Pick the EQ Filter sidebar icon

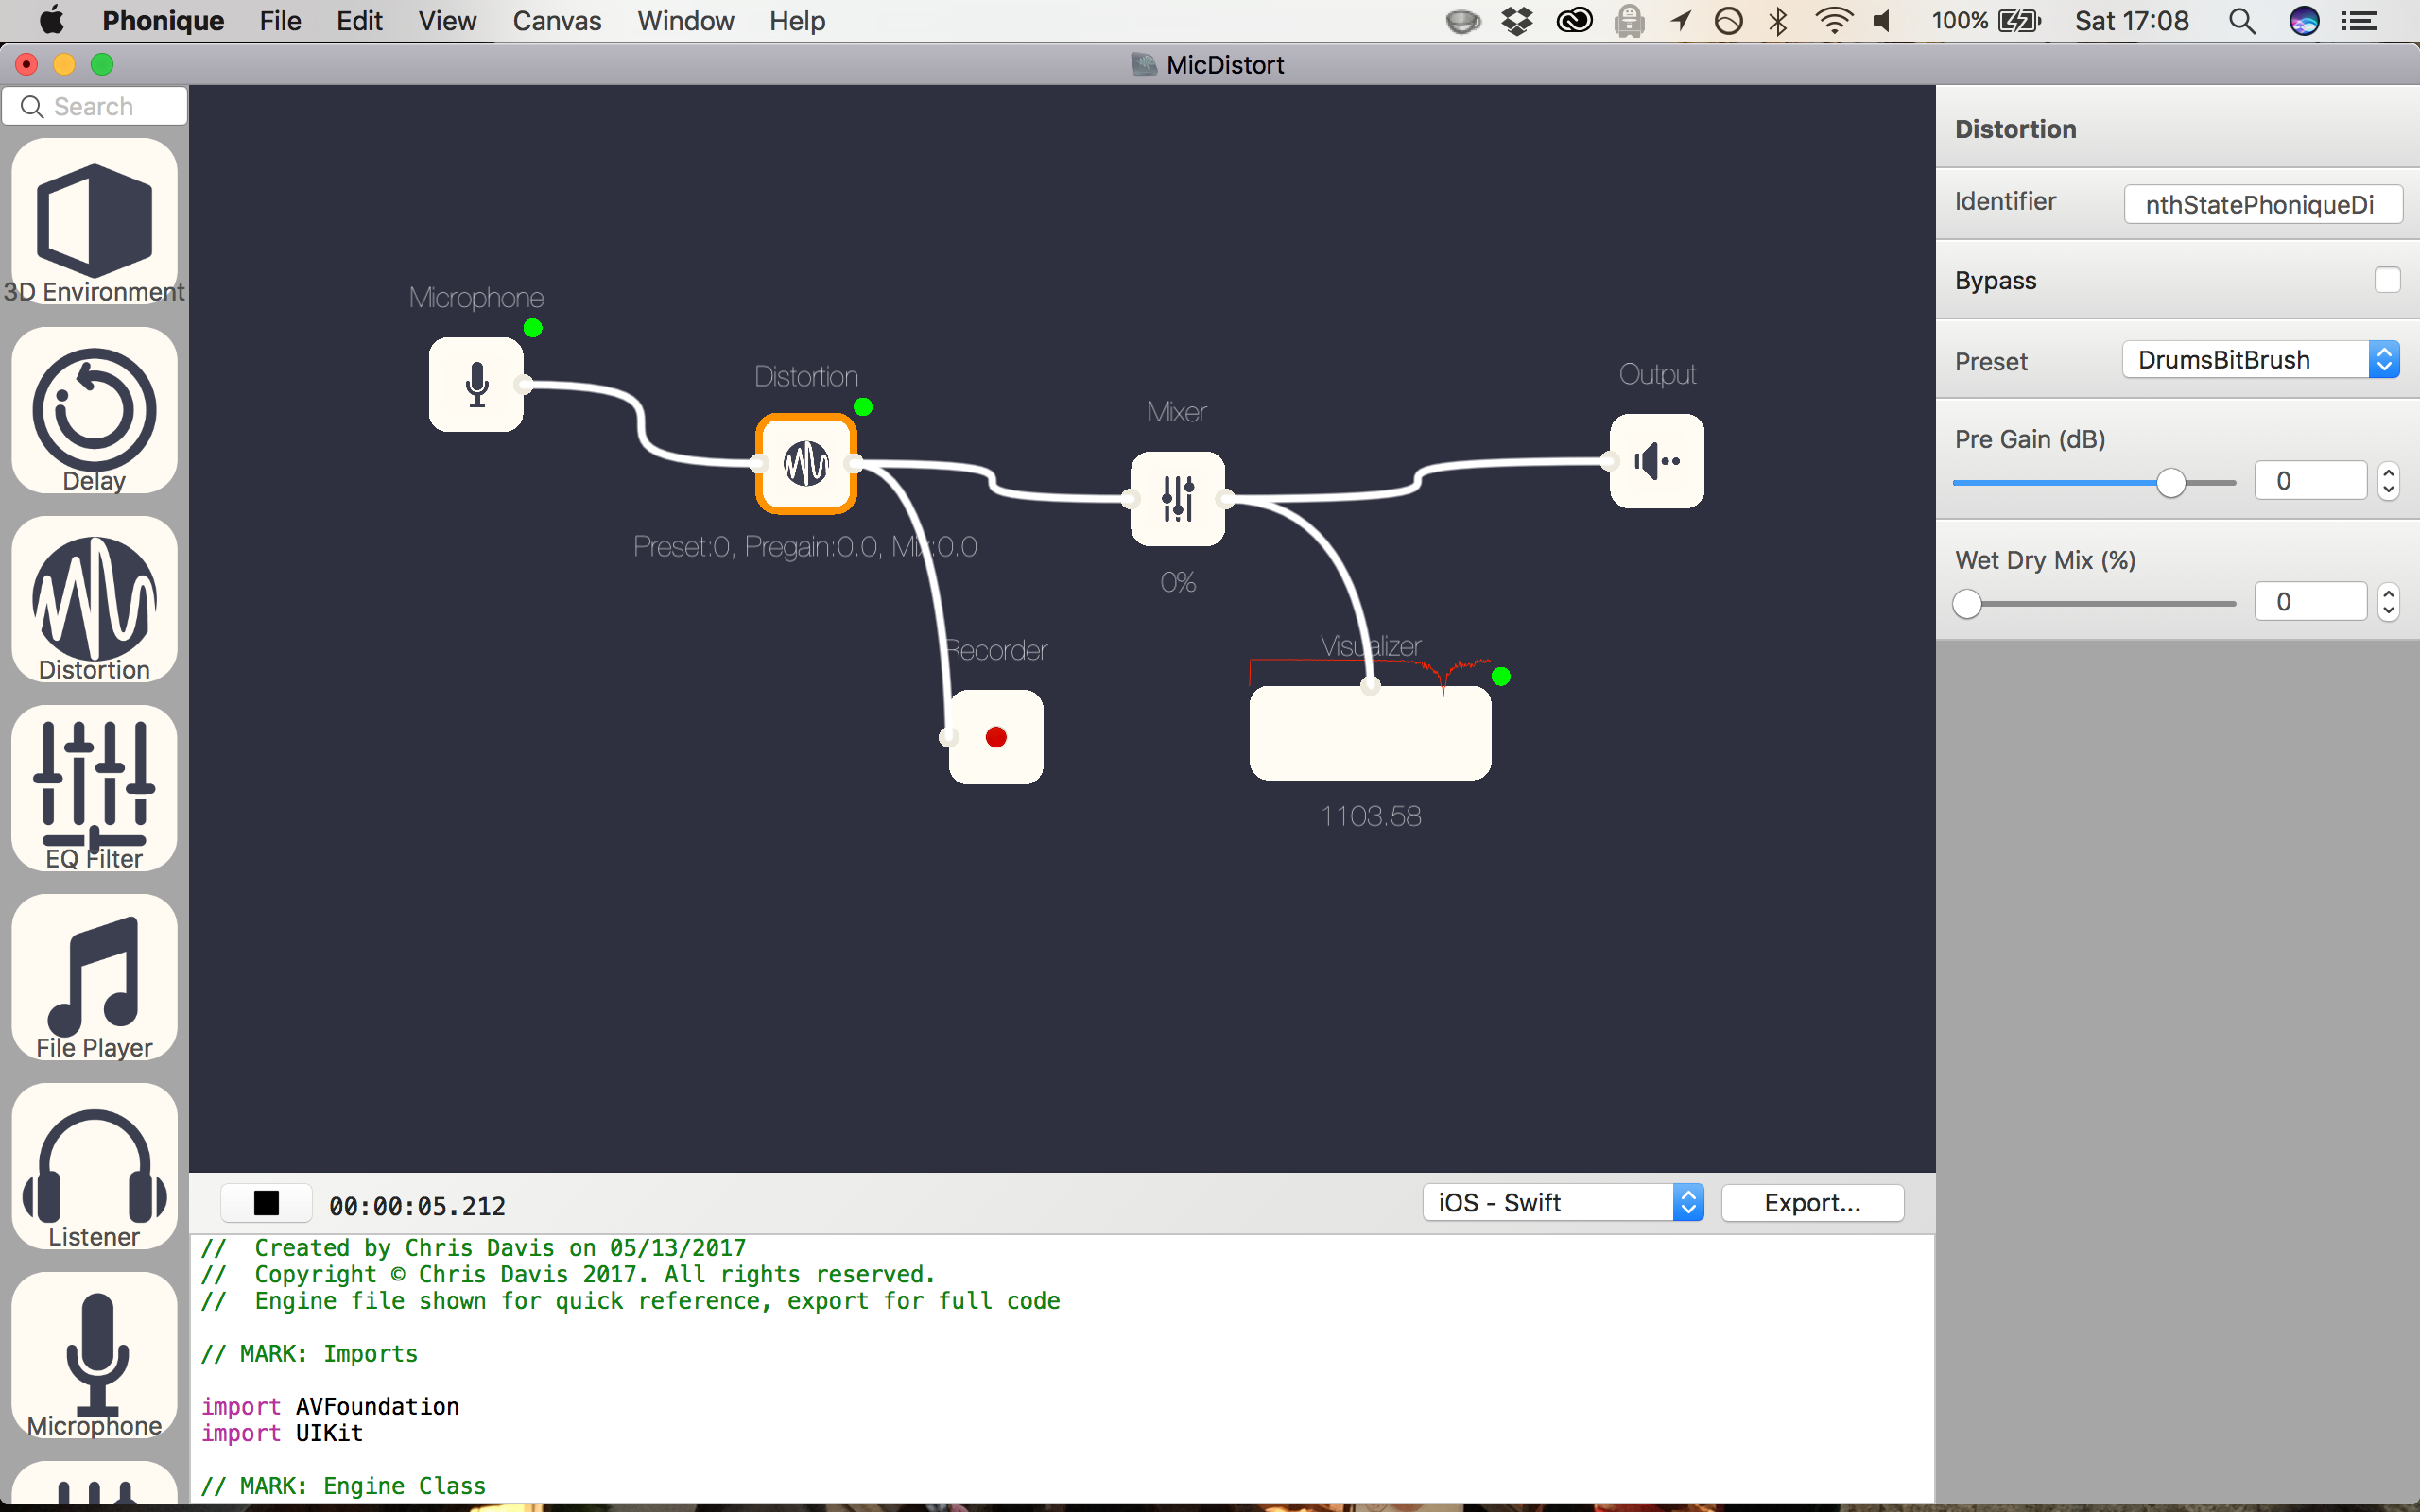tap(94, 788)
